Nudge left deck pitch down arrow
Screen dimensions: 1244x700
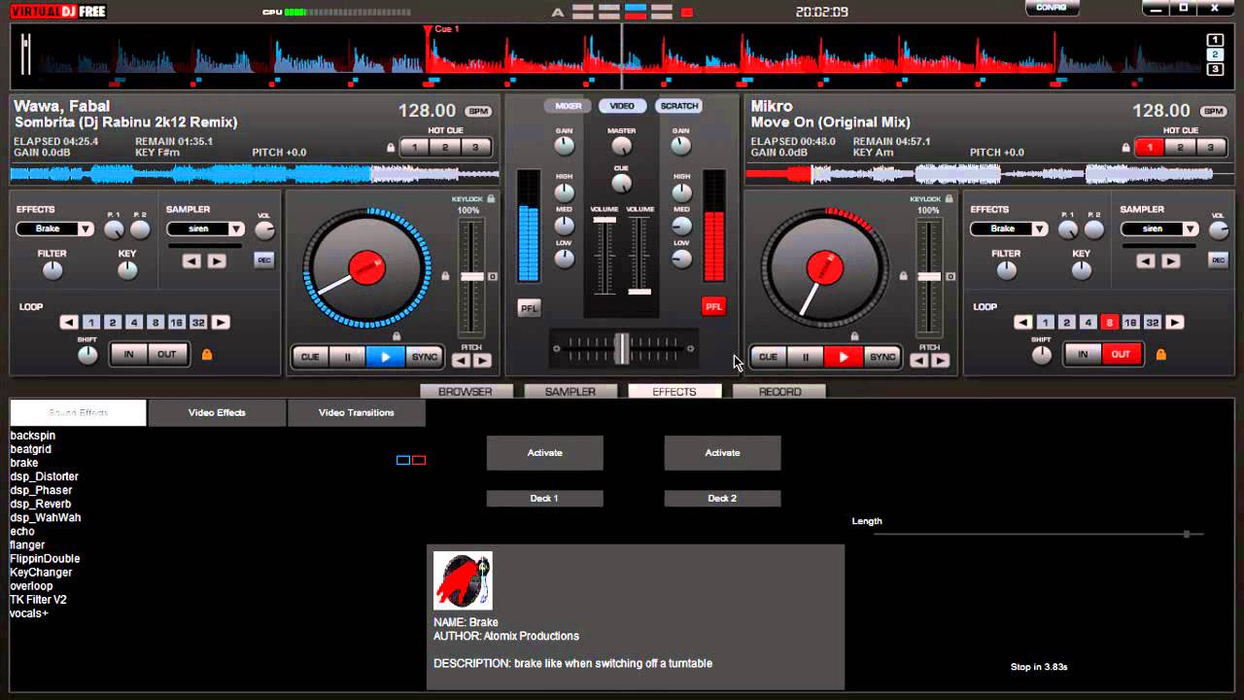[x=461, y=361]
